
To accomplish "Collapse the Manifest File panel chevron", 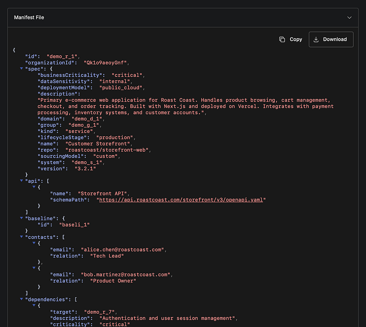I will [350, 17].
